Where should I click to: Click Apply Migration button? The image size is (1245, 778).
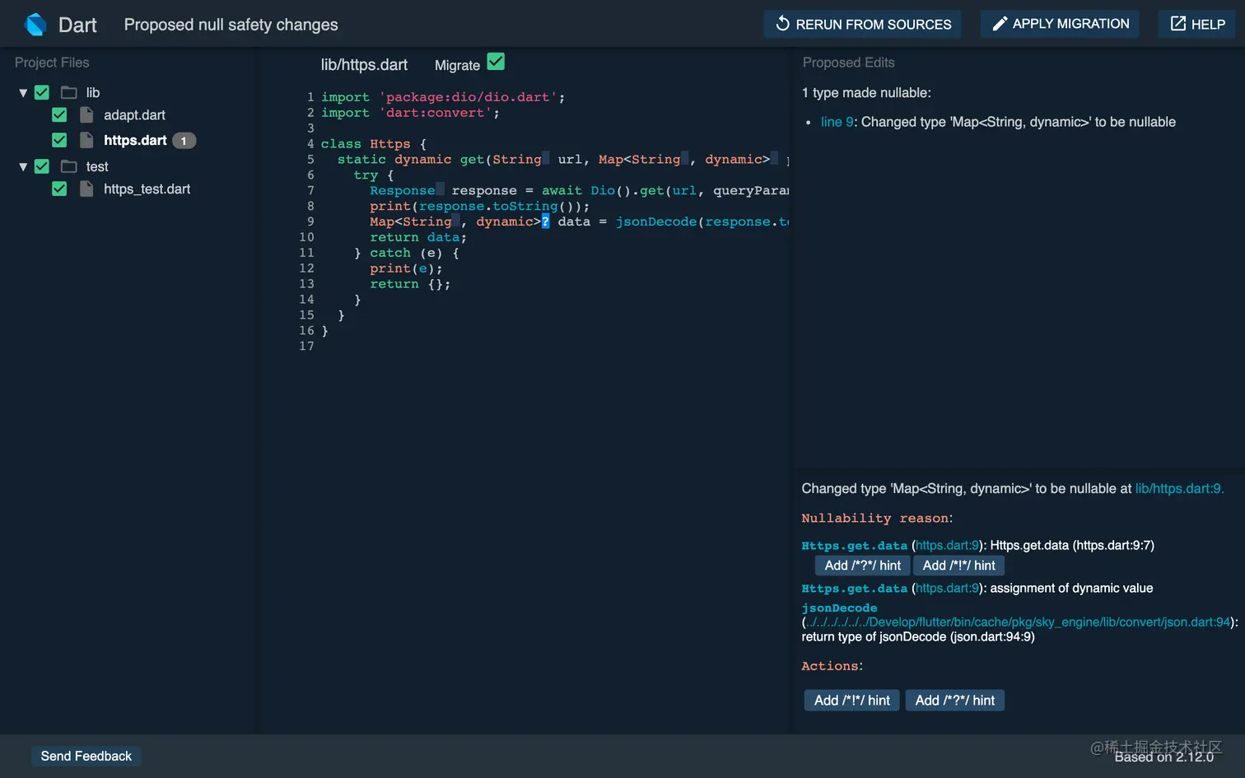pyautogui.click(x=1060, y=24)
